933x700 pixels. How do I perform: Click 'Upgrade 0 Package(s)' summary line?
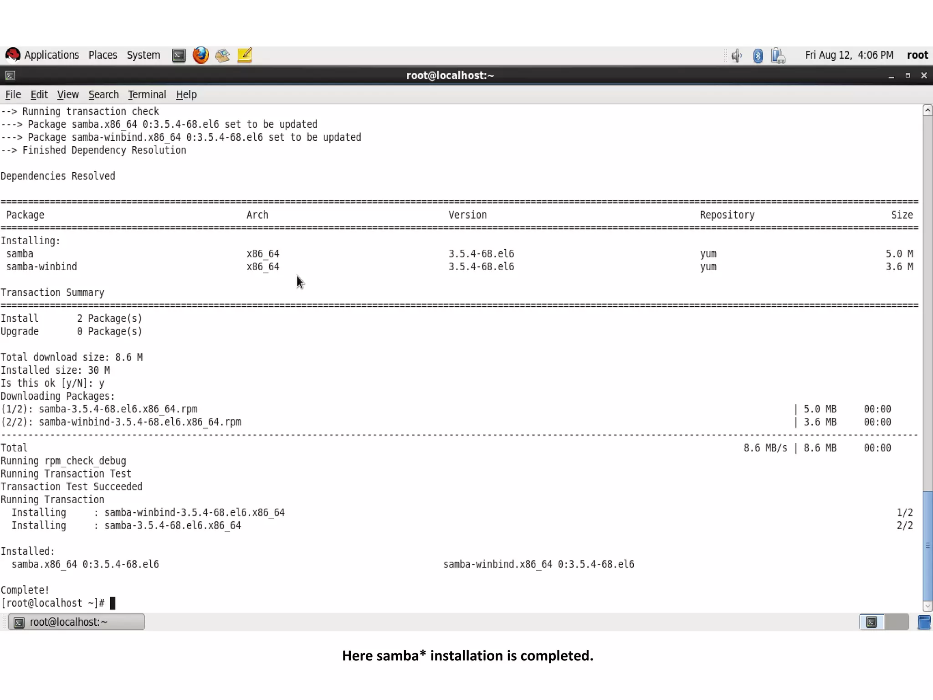coord(72,331)
